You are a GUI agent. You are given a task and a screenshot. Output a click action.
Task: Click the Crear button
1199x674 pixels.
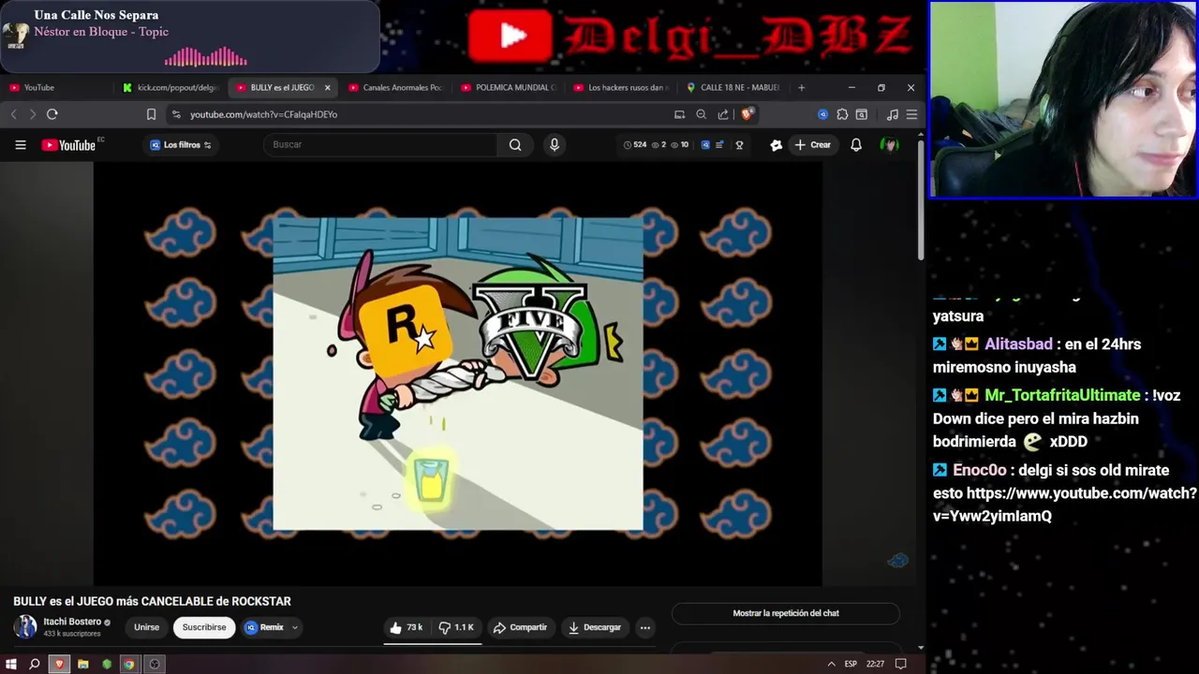point(812,145)
